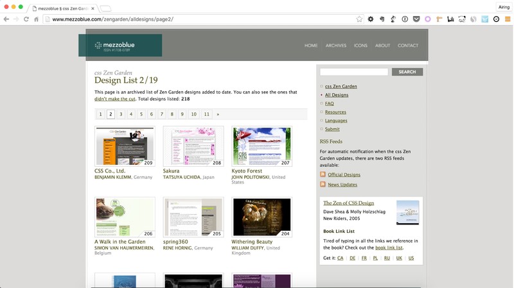This screenshot has width=514, height=288.
Task: Click the Zen of CSS book cover
Action: [x=407, y=212]
